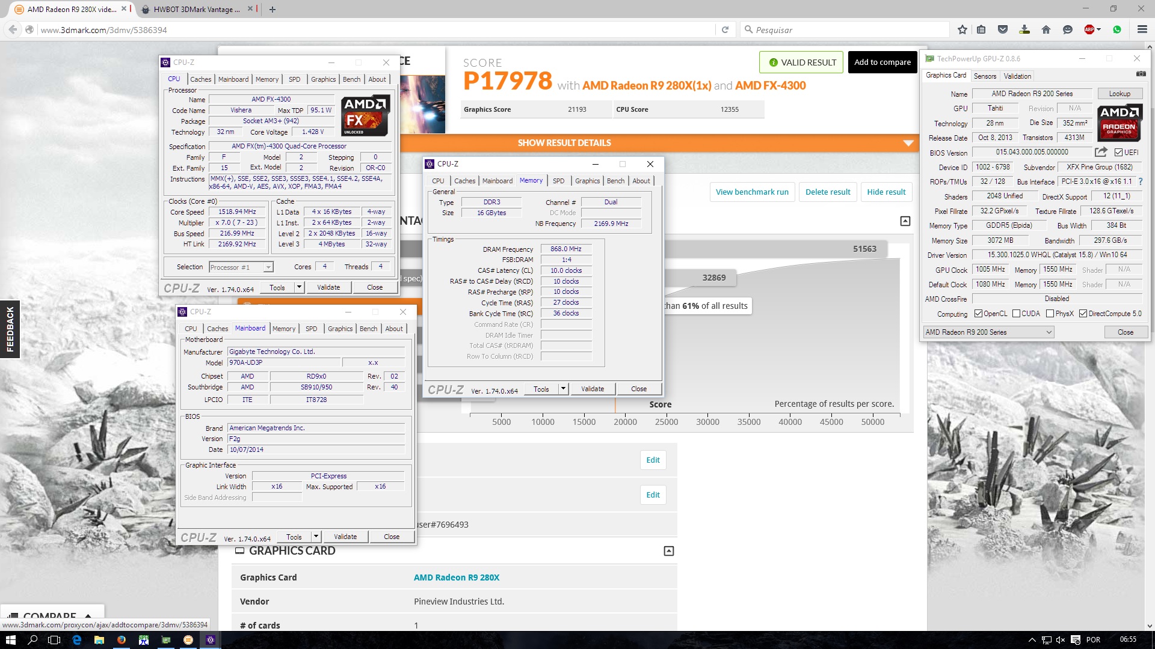Click the CPU-Z taskbar icon
The image size is (1155, 649).
(x=211, y=640)
